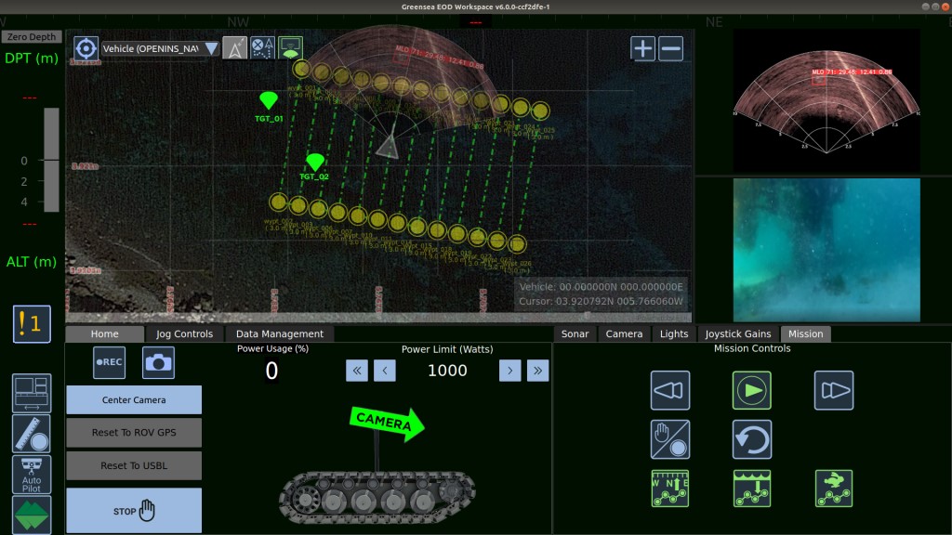Click the ALT (m) label
This screenshot has width=952, height=535.
click(32, 261)
